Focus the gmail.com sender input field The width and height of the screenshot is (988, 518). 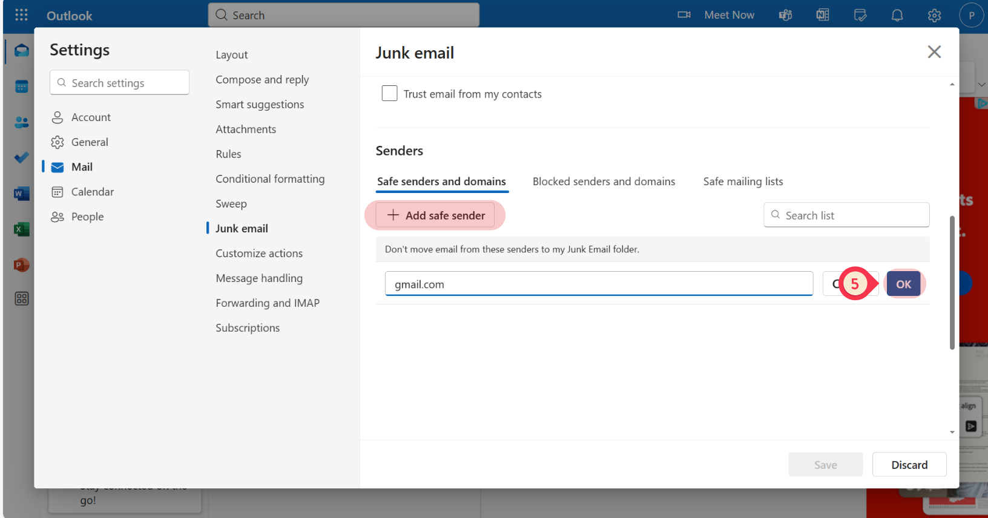pyautogui.click(x=599, y=284)
